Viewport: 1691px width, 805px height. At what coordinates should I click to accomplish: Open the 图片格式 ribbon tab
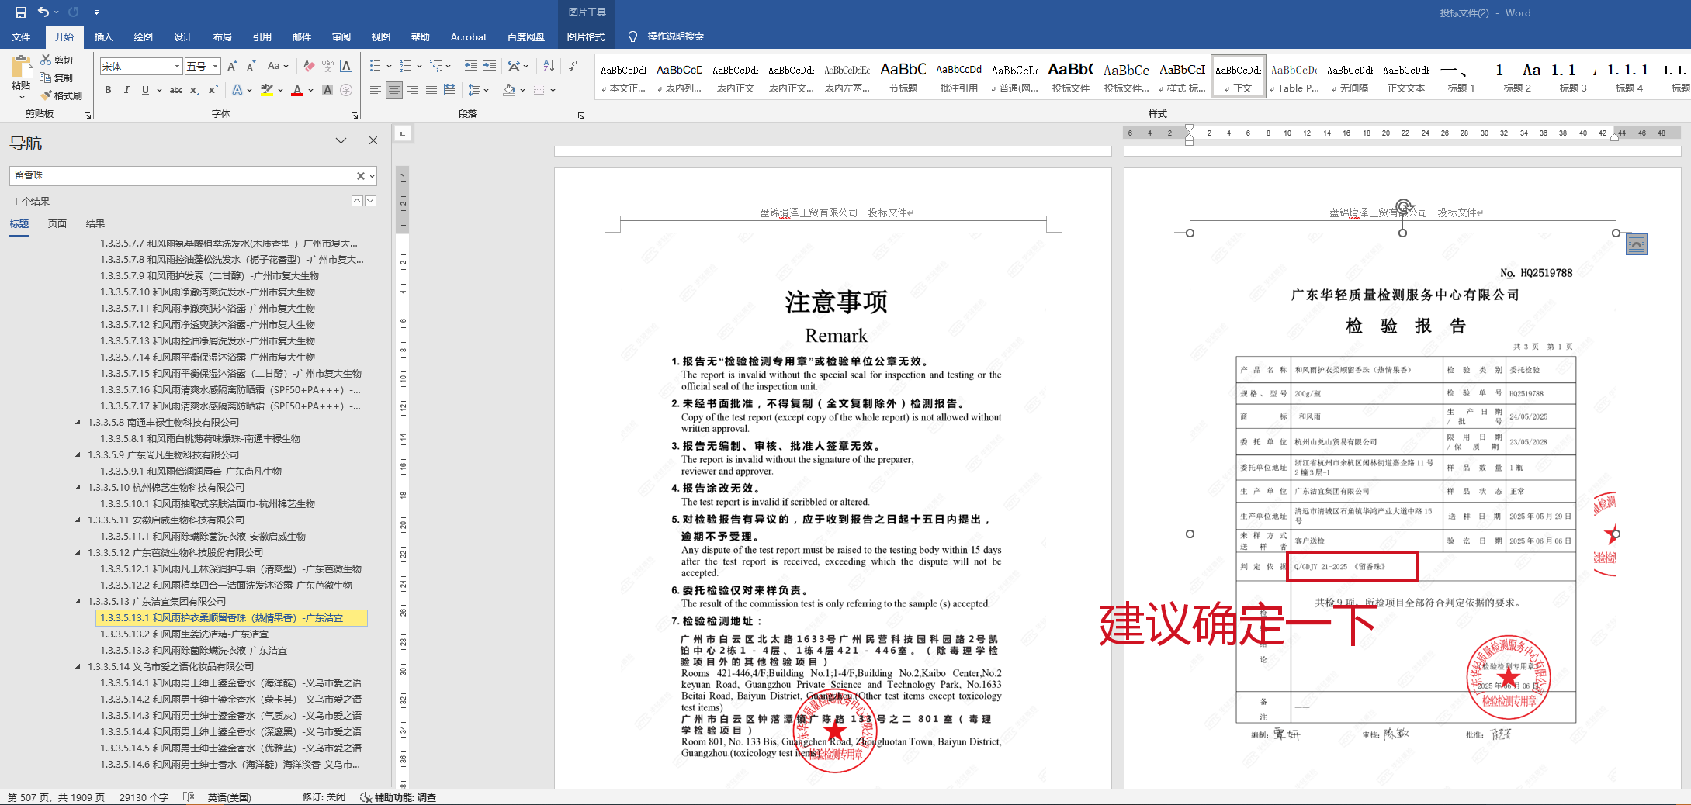click(585, 36)
